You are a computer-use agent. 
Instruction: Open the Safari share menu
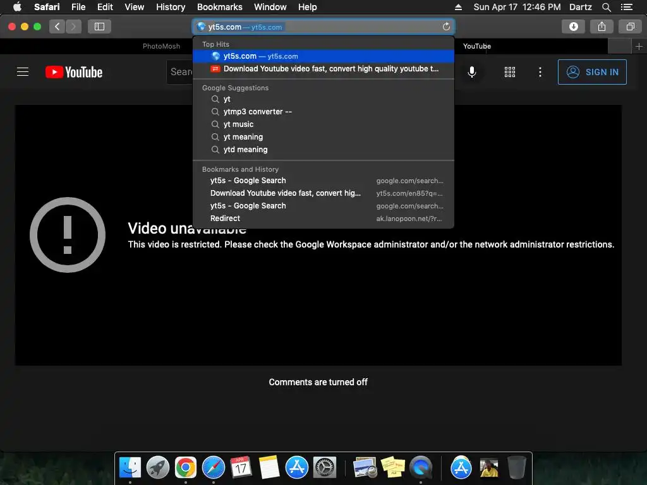602,27
